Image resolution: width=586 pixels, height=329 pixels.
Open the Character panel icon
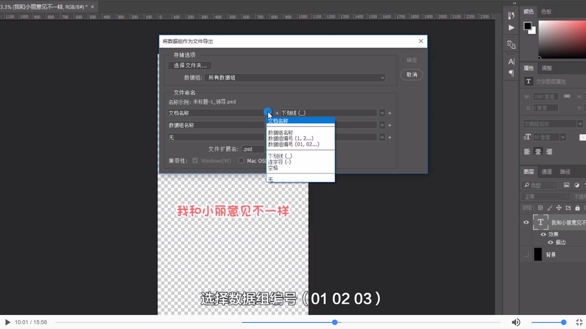[x=511, y=61]
